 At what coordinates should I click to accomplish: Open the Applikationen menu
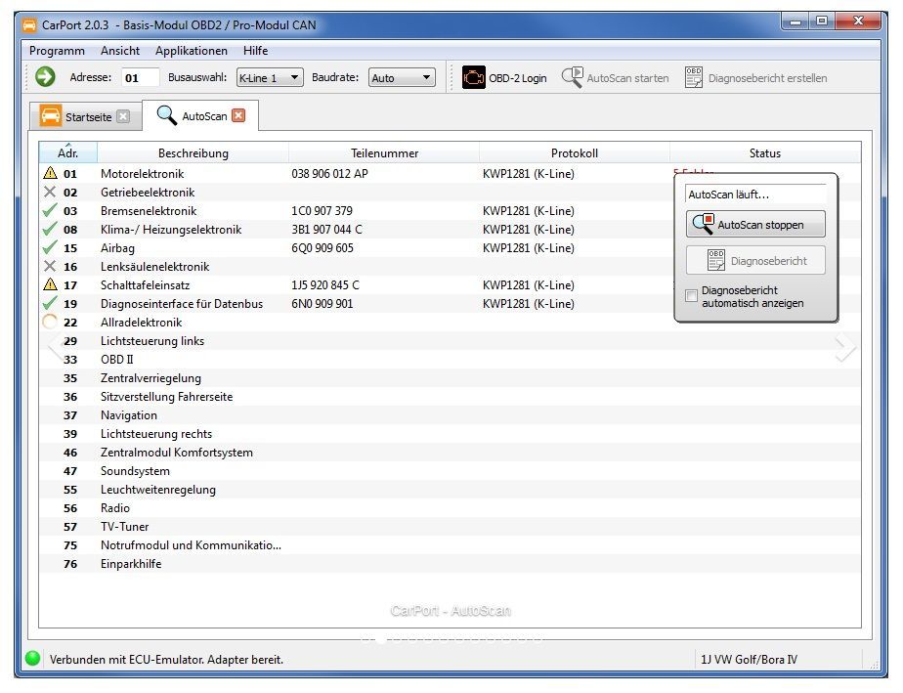(x=192, y=51)
